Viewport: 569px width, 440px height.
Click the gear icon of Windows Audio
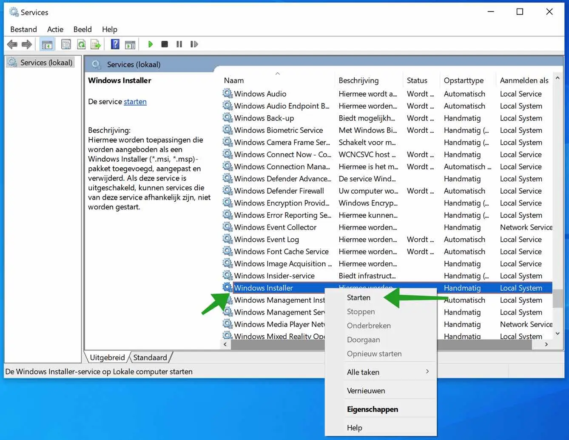[228, 93]
